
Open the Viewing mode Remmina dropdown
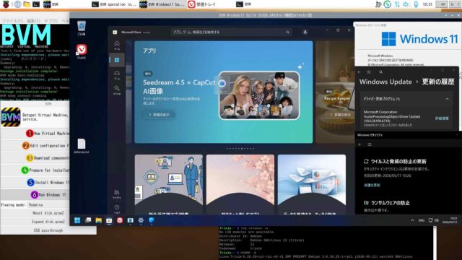pos(48,204)
